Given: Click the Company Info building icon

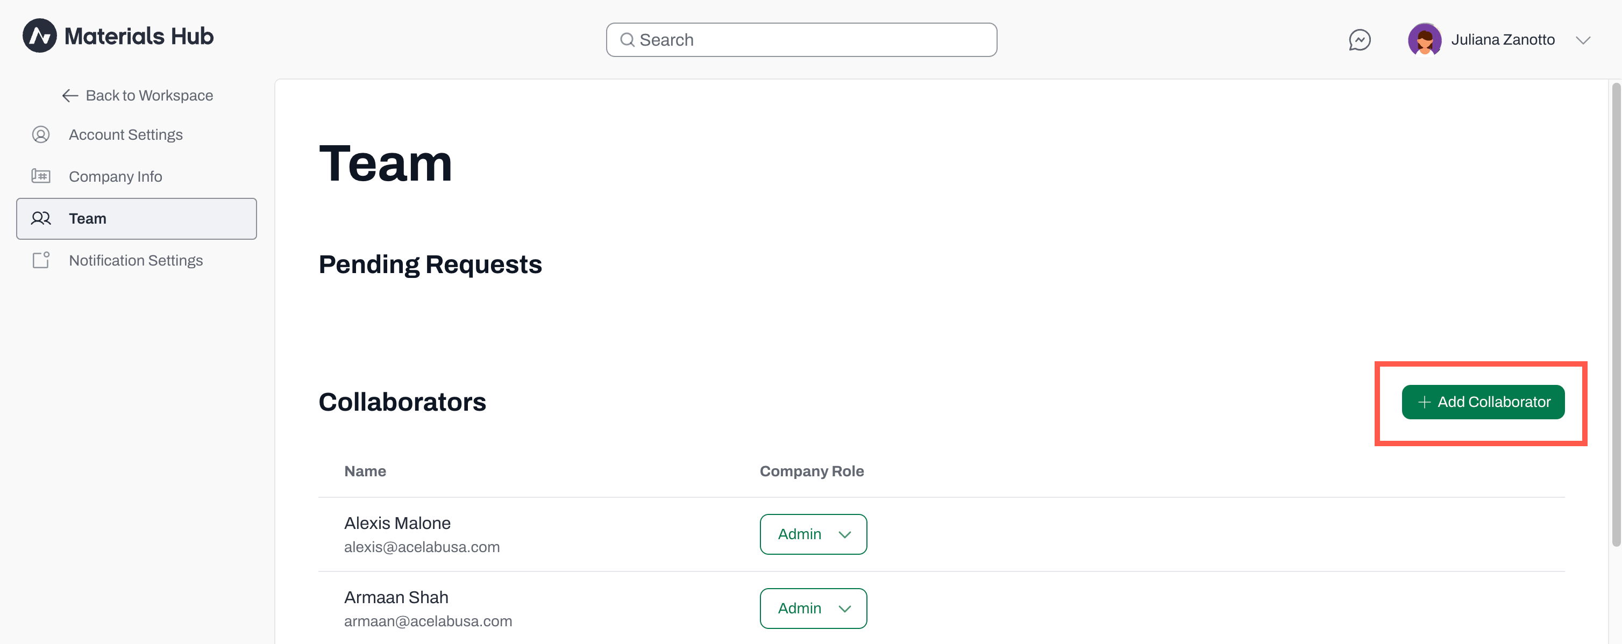Looking at the screenshot, I should click(41, 176).
